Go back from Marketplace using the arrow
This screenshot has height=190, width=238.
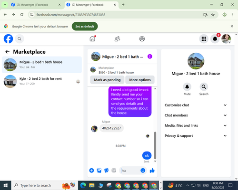7,52
